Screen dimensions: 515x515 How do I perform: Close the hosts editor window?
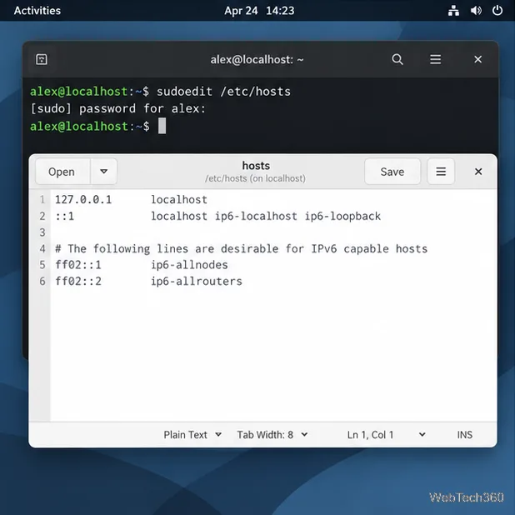pos(478,172)
